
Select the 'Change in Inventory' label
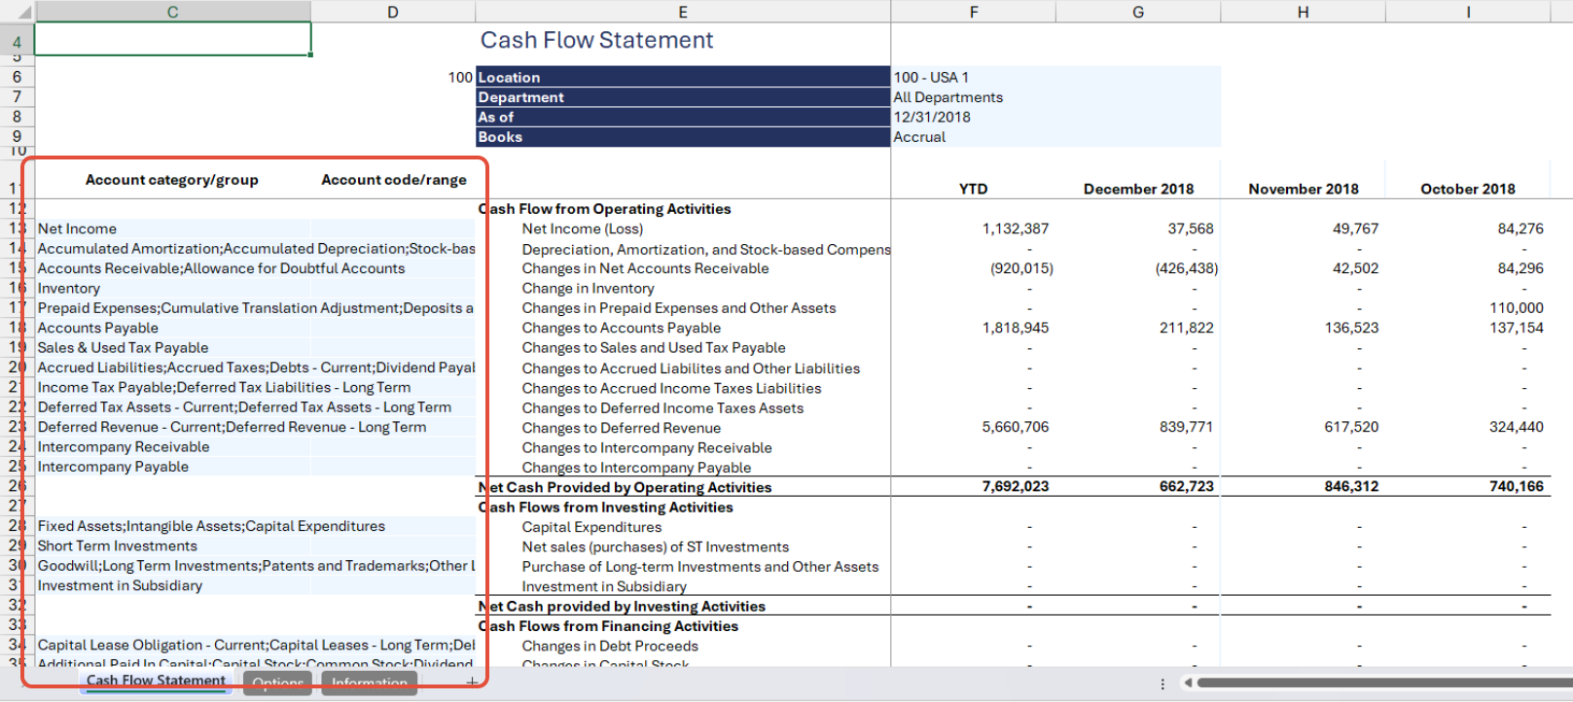coord(588,289)
